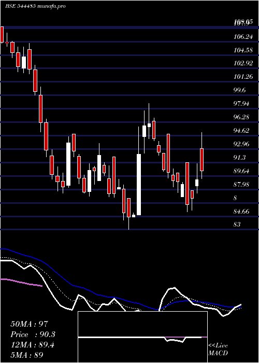
Task: Select the 83 price axis label
Action: tap(237, 225)
